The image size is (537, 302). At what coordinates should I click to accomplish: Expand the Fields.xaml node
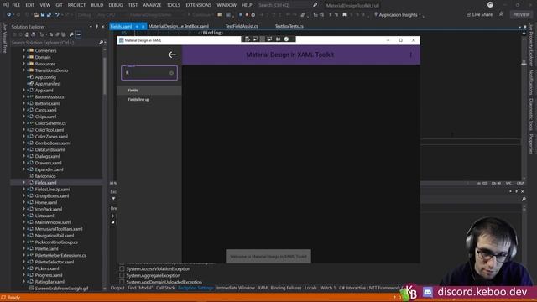[24, 183]
